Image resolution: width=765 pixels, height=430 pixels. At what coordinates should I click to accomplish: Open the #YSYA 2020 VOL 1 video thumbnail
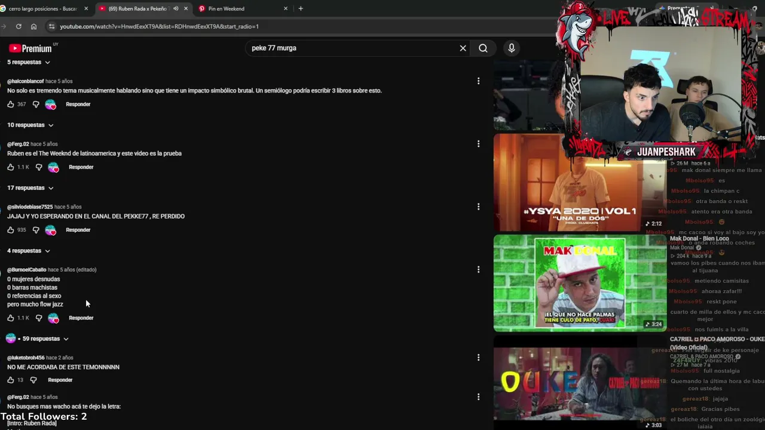point(579,182)
